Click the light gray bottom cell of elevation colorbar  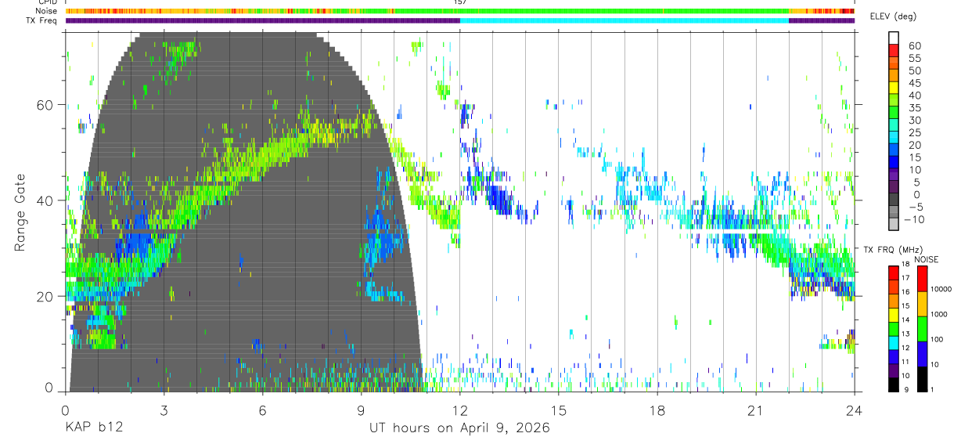tap(894, 226)
